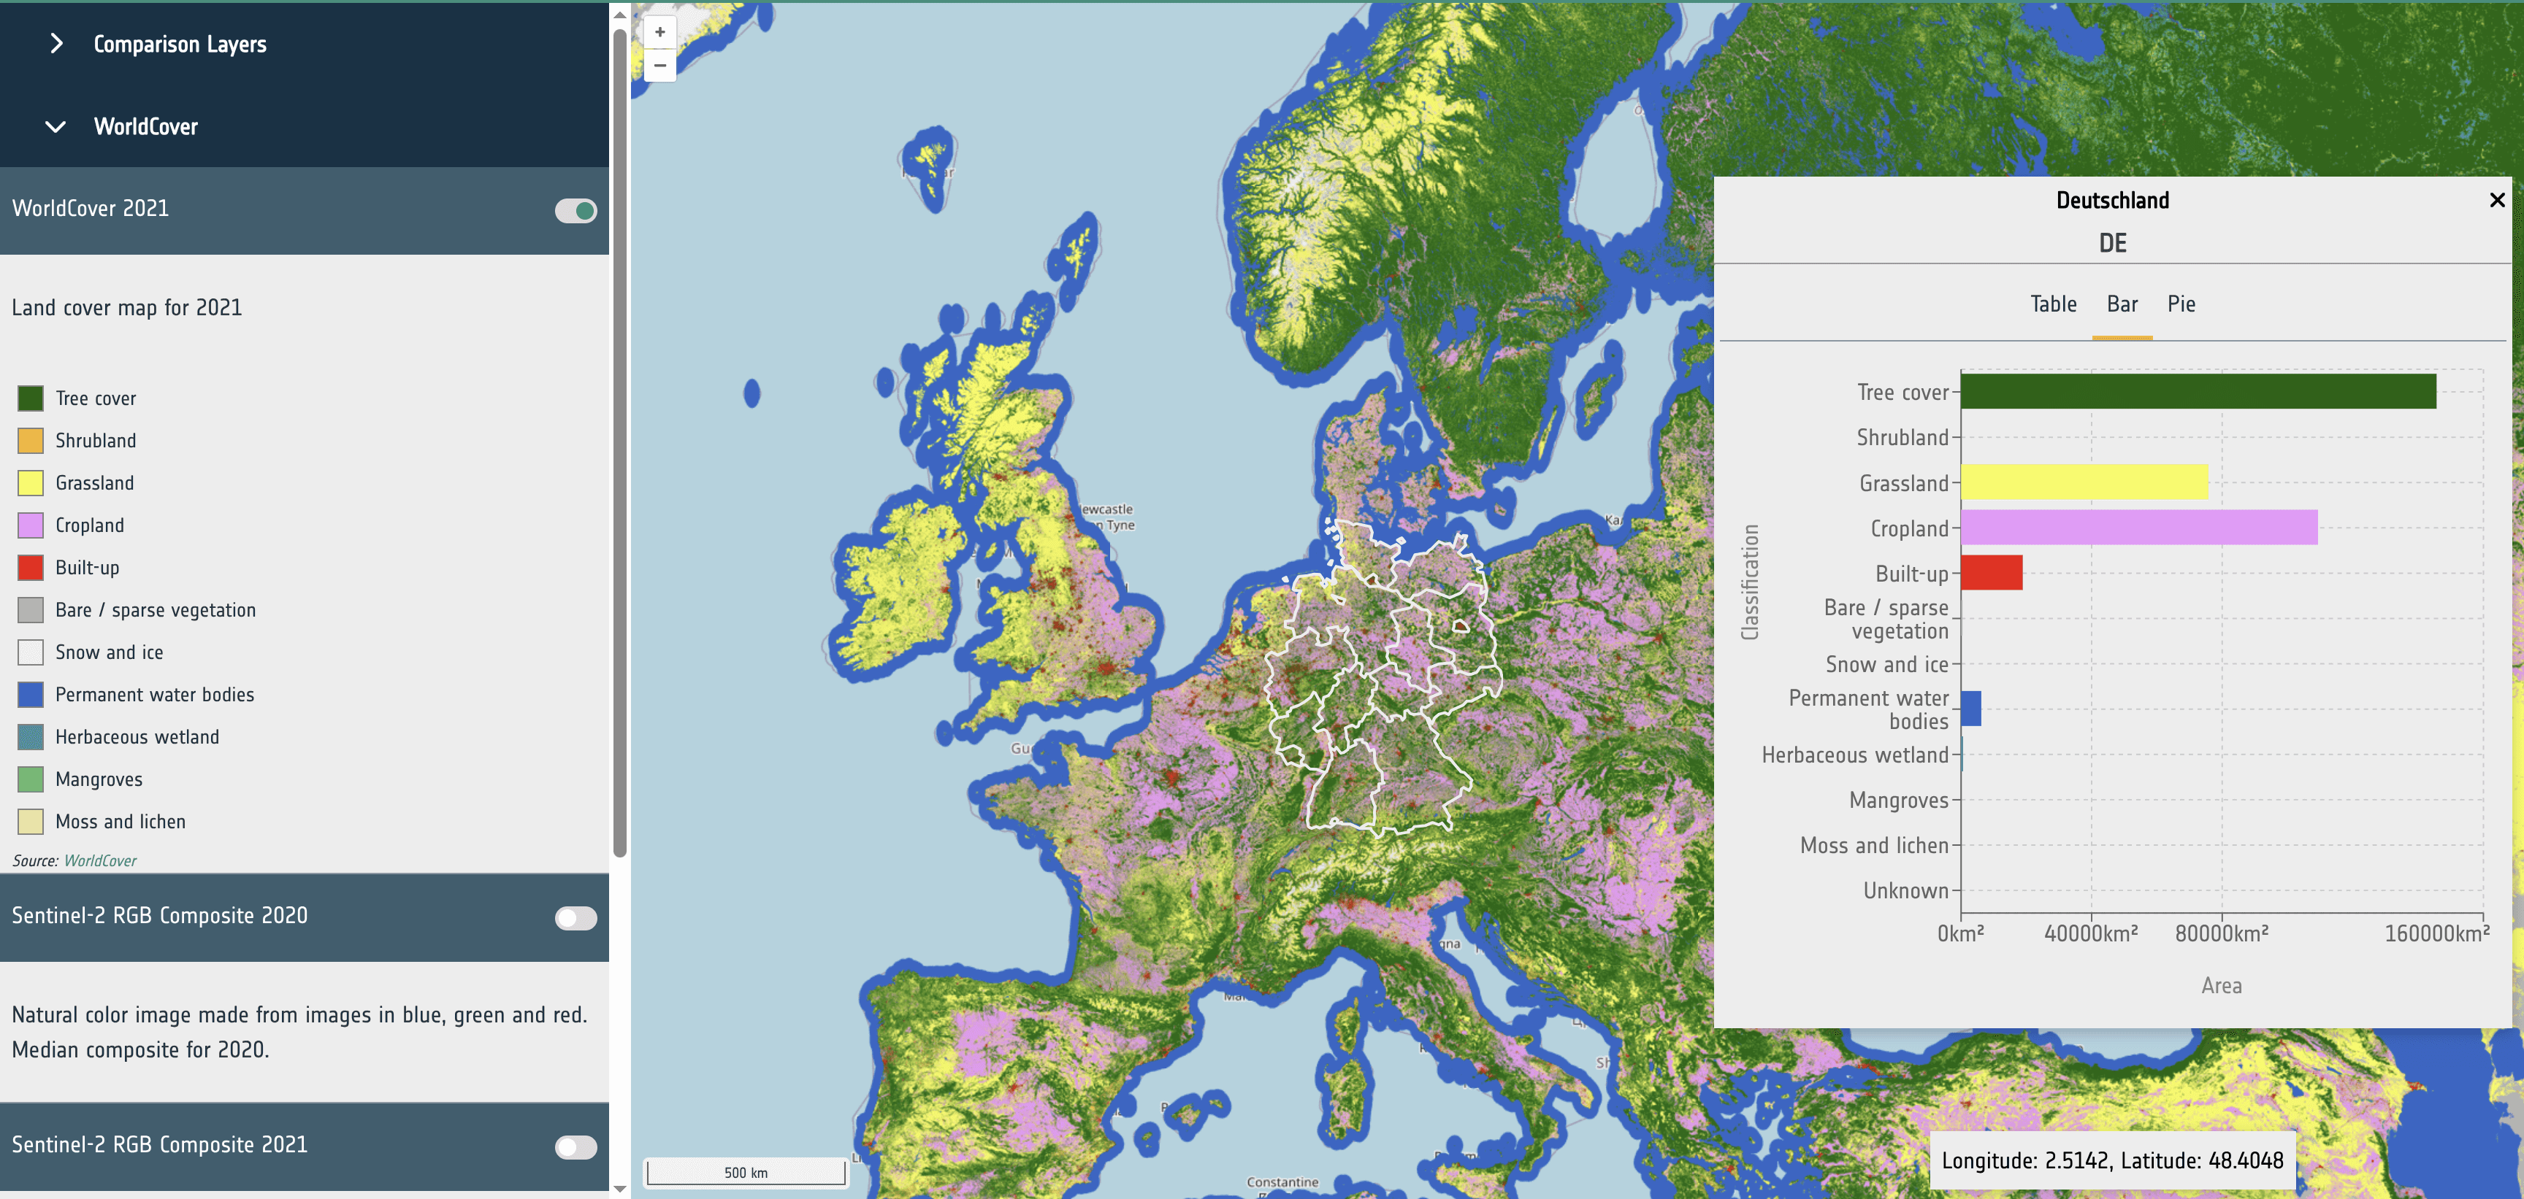This screenshot has width=2524, height=1199.
Task: Switch to the Table tab
Action: tap(2053, 304)
